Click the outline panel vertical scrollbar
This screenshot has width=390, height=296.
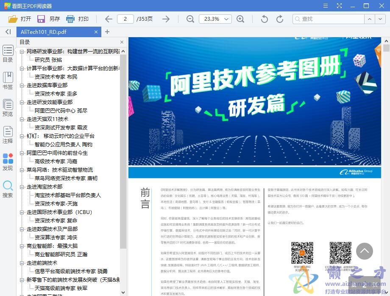click(x=123, y=151)
